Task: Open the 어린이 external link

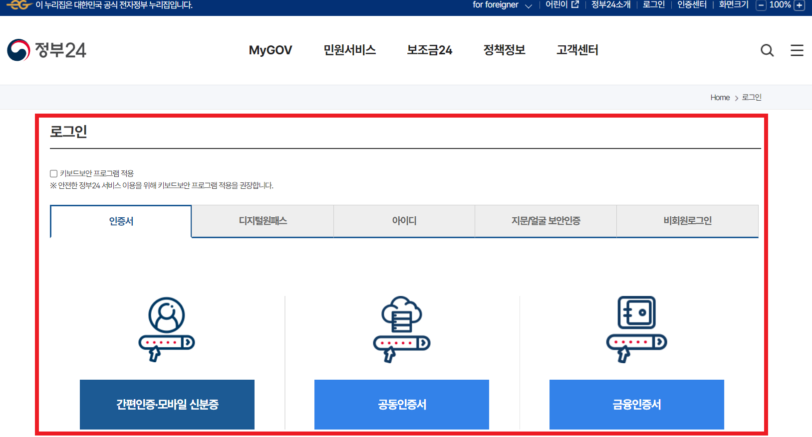Action: 562,5
